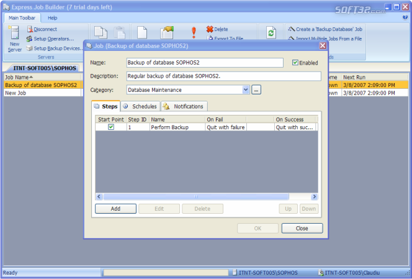This screenshot has width=412, height=279.
Task: Select the 'Backup of database SOPHOS2' row
Action: 43,85
